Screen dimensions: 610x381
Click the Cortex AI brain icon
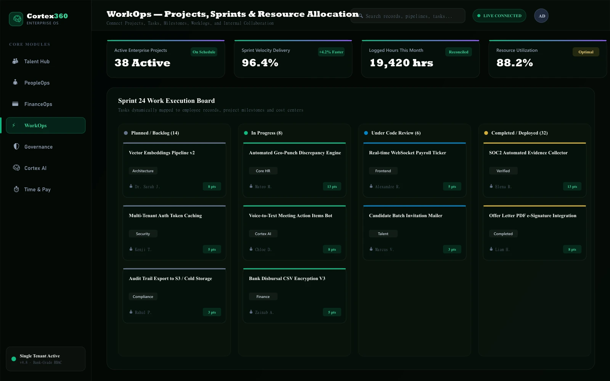(16, 168)
